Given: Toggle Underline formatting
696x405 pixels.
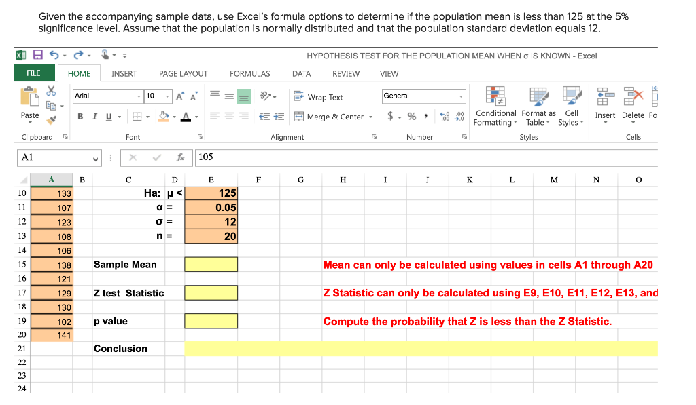Looking at the screenshot, I should pos(109,117).
